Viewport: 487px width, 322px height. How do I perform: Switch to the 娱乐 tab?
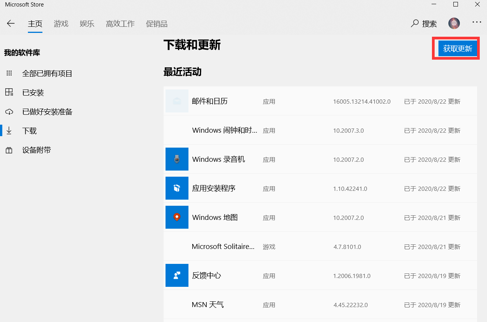(x=87, y=24)
